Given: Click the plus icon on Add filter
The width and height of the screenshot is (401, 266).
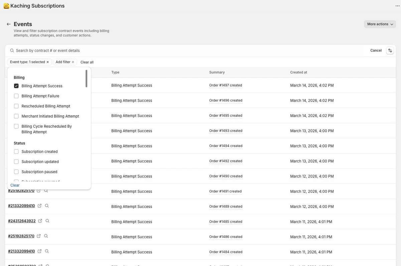Looking at the screenshot, I should pos(73,62).
